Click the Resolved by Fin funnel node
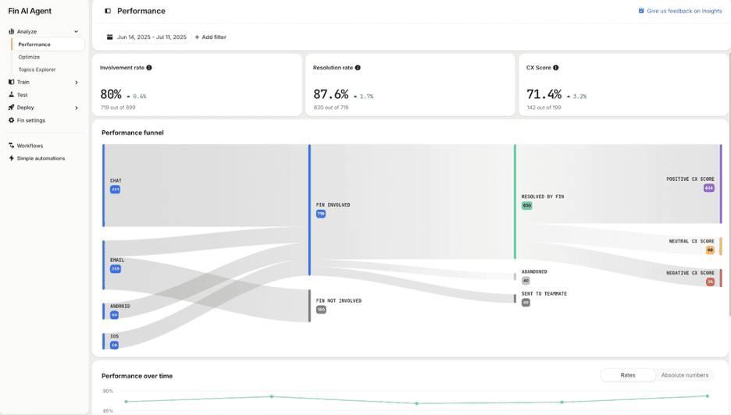The height and width of the screenshot is (415, 731). click(x=542, y=197)
